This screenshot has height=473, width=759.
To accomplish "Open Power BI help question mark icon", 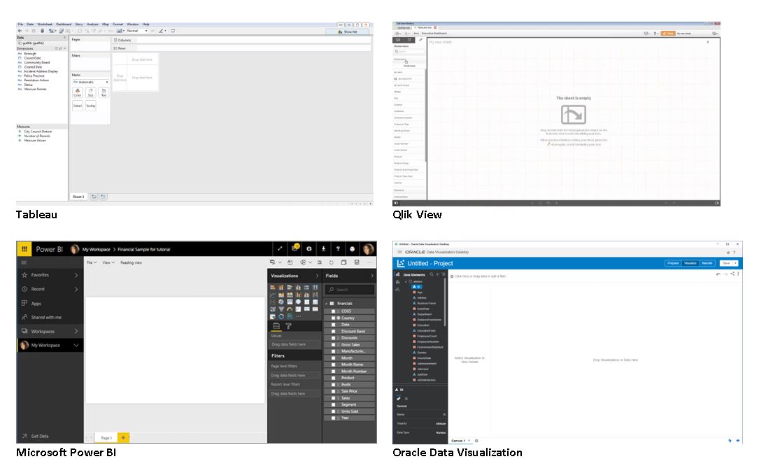I will [338, 249].
